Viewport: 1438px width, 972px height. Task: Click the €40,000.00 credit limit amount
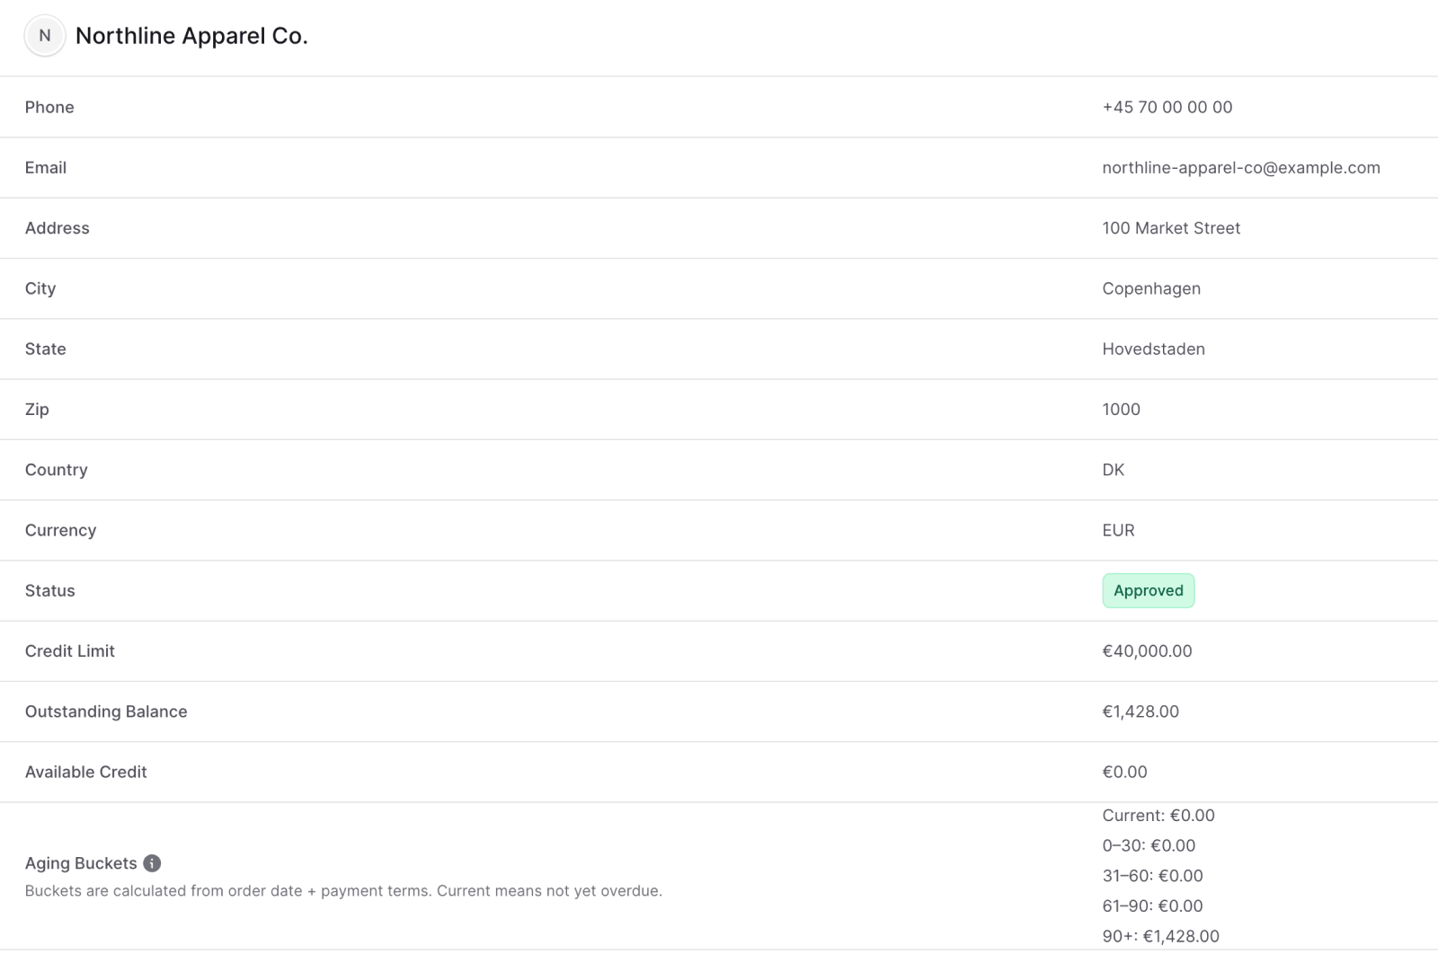(1147, 651)
